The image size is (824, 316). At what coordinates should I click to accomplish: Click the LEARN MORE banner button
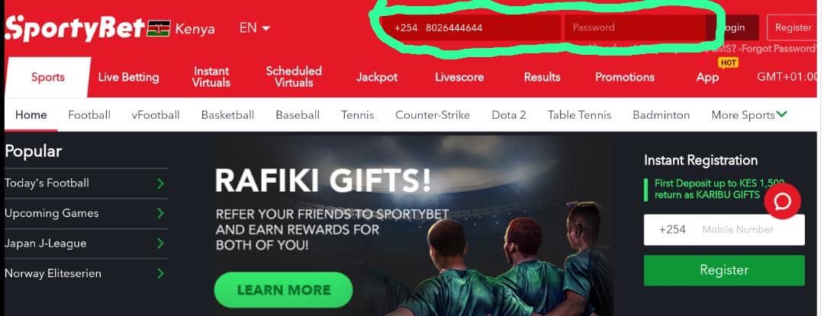tap(283, 290)
